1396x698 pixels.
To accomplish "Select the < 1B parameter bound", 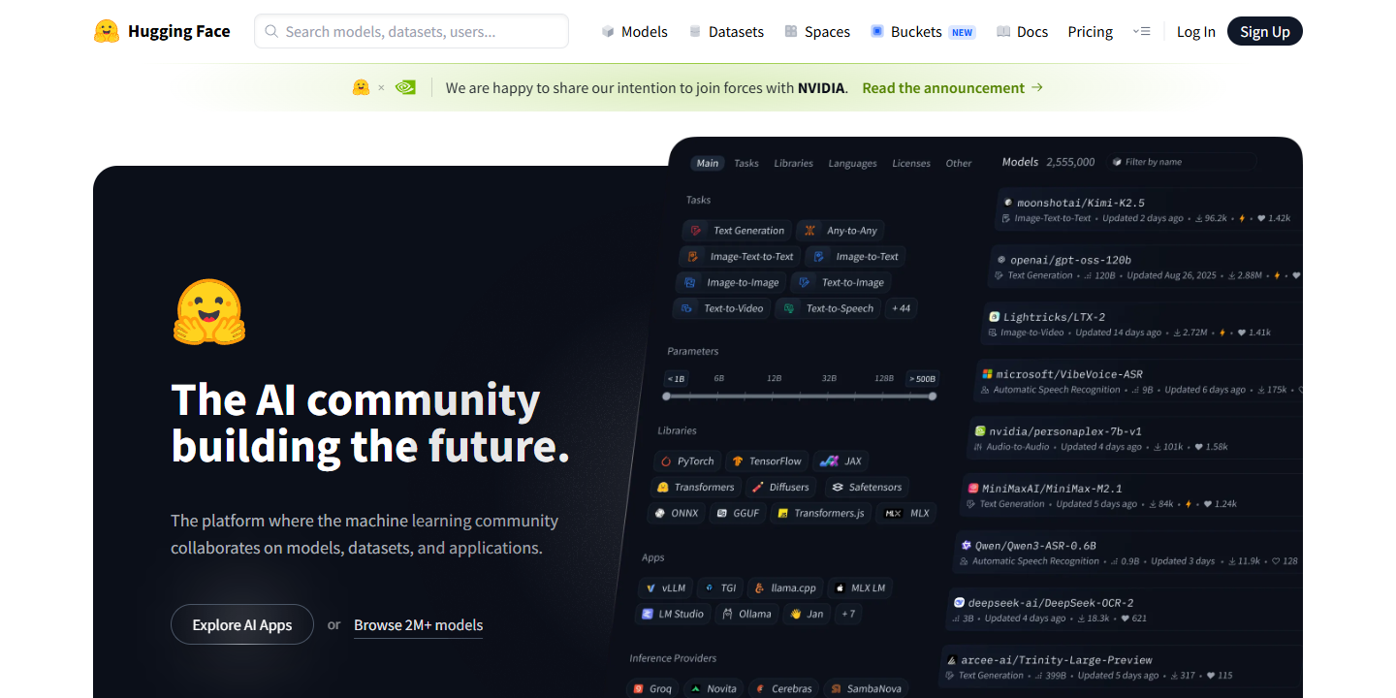I will (676, 378).
